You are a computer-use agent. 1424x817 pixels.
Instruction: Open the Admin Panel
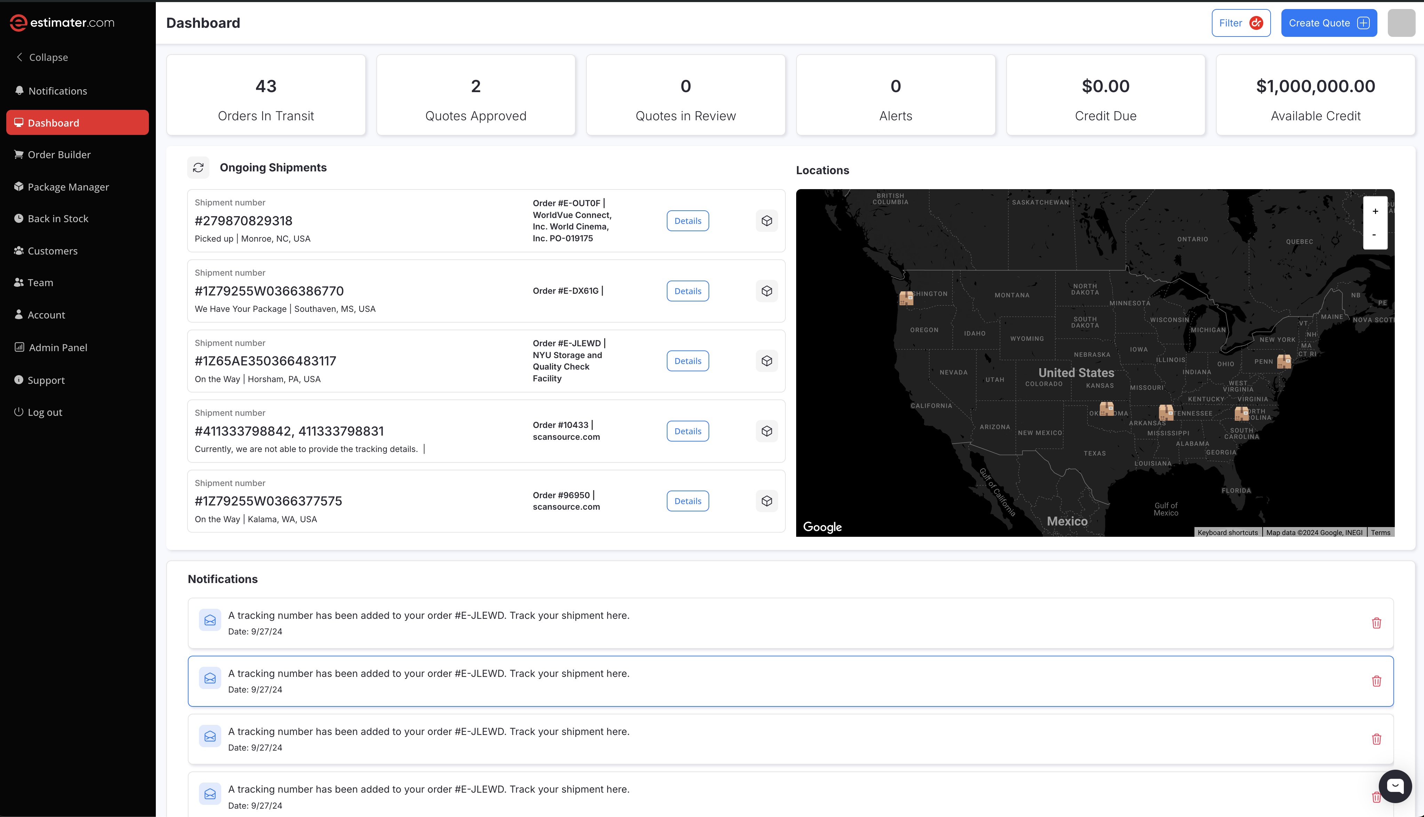tap(51, 347)
